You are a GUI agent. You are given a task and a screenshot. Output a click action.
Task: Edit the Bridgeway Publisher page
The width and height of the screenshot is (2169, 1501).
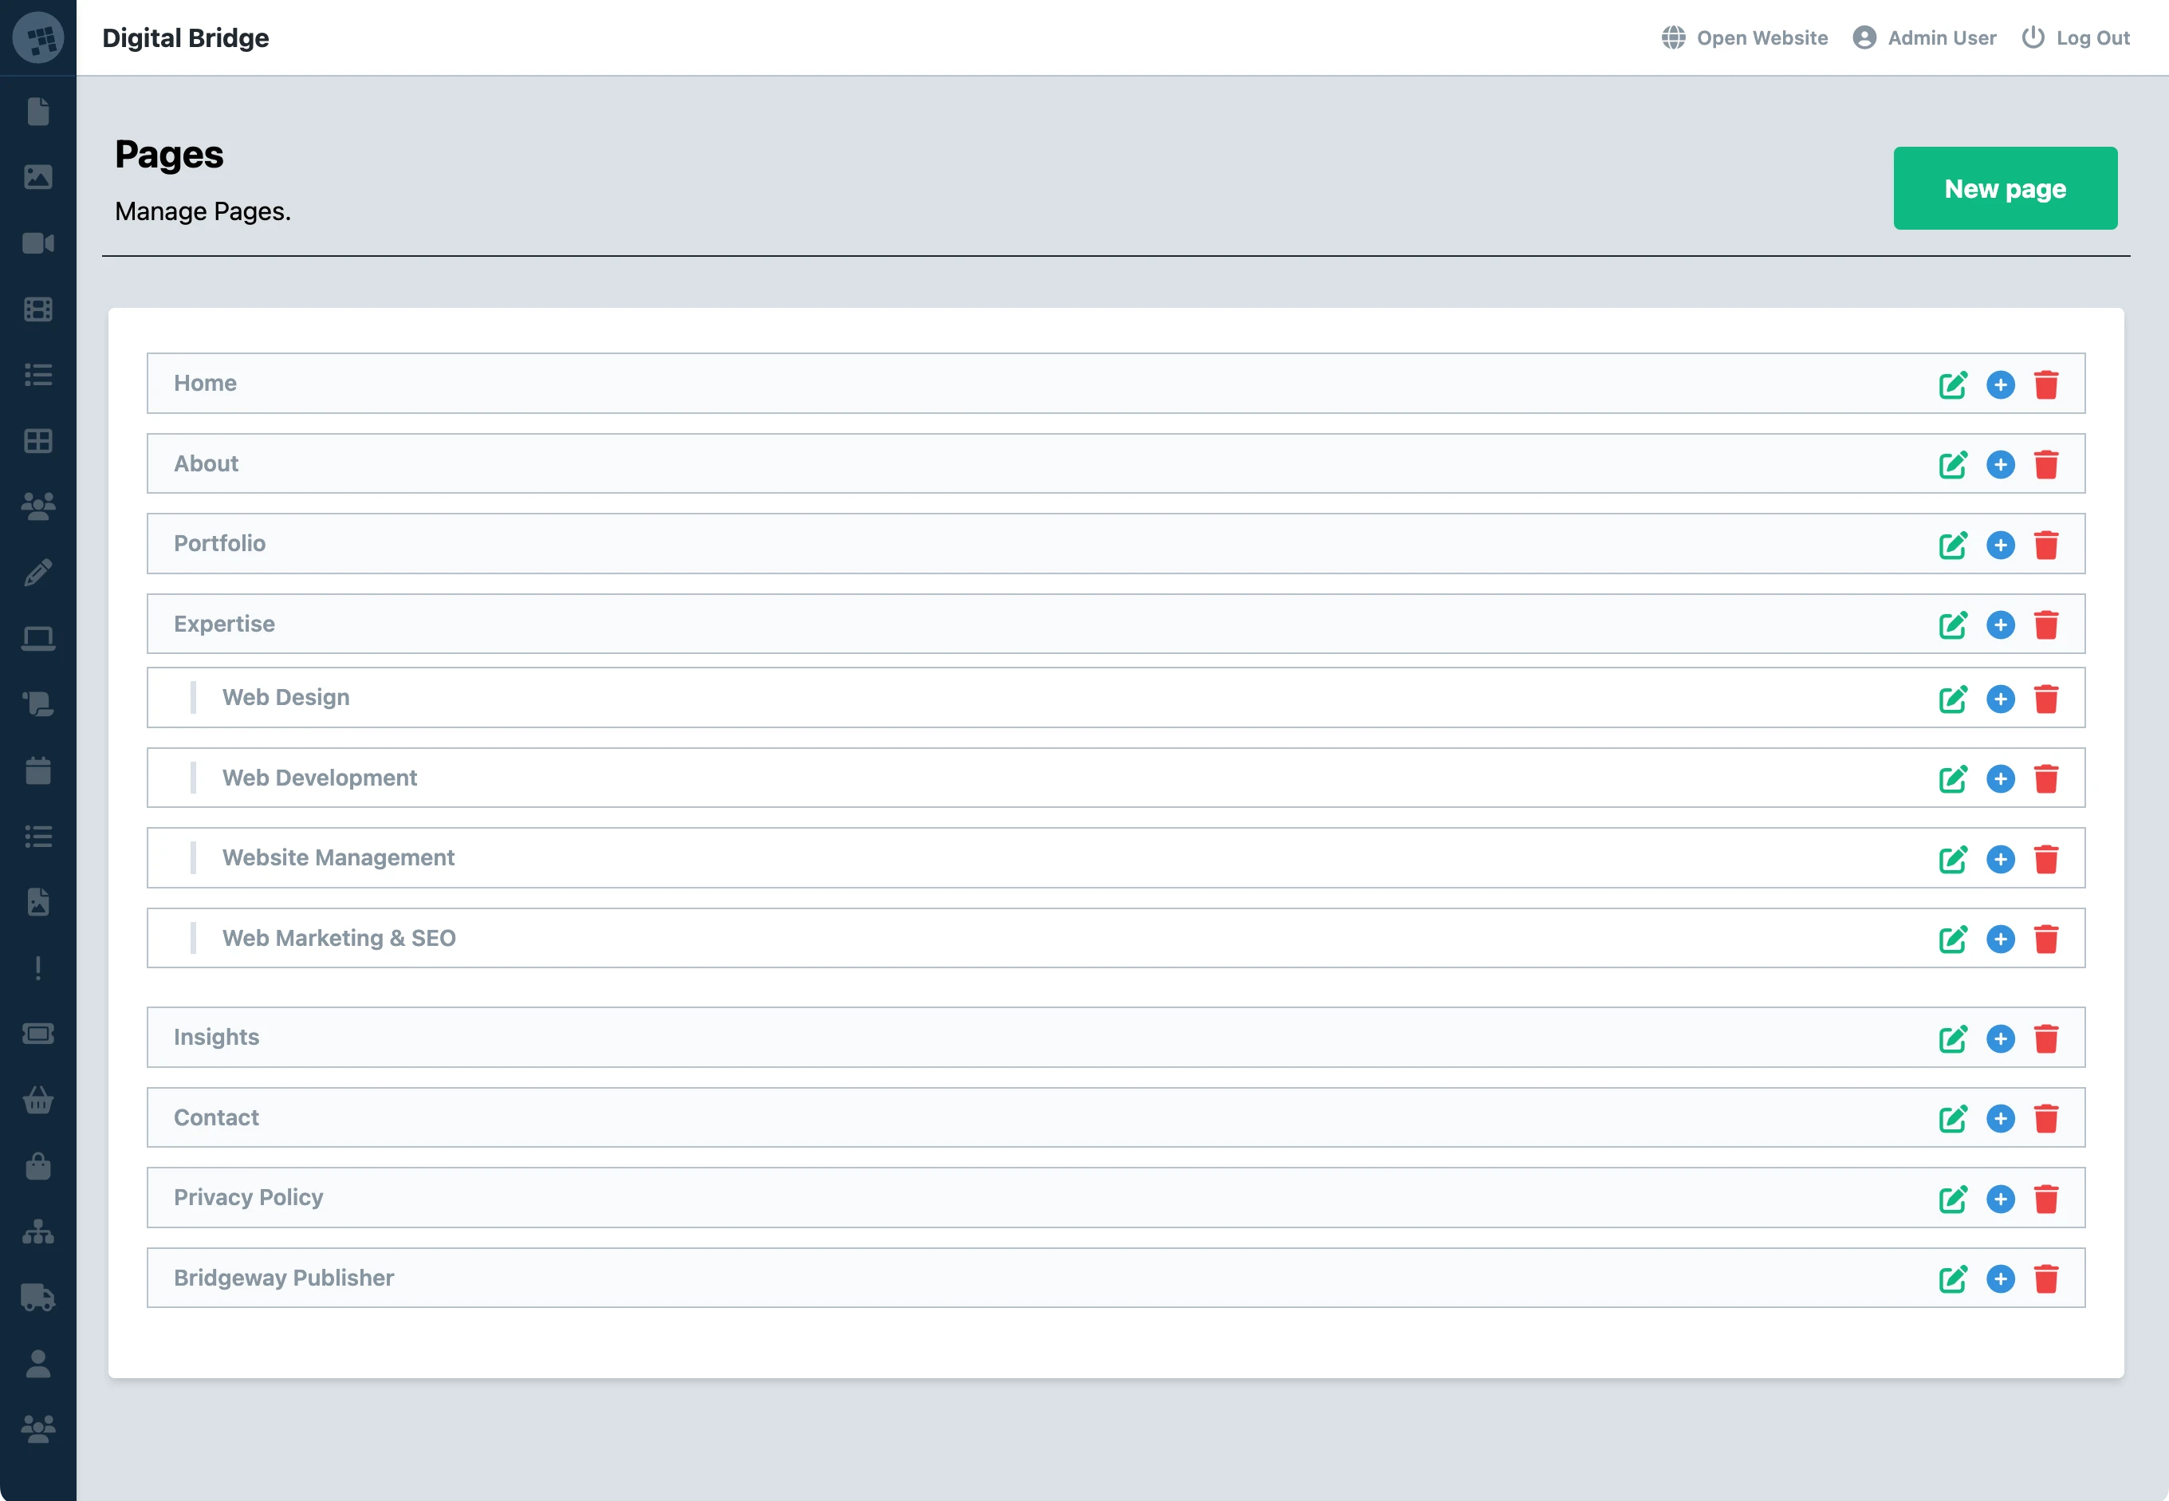pos(1953,1279)
